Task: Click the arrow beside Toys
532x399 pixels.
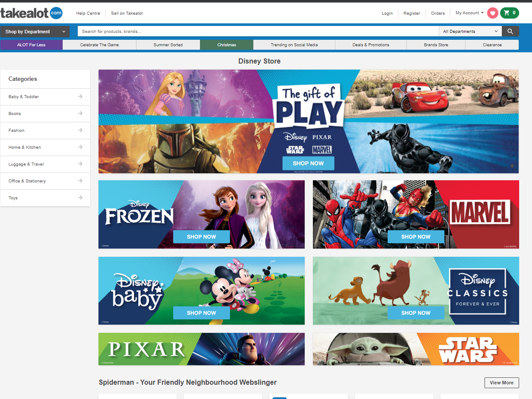Action: (80, 198)
